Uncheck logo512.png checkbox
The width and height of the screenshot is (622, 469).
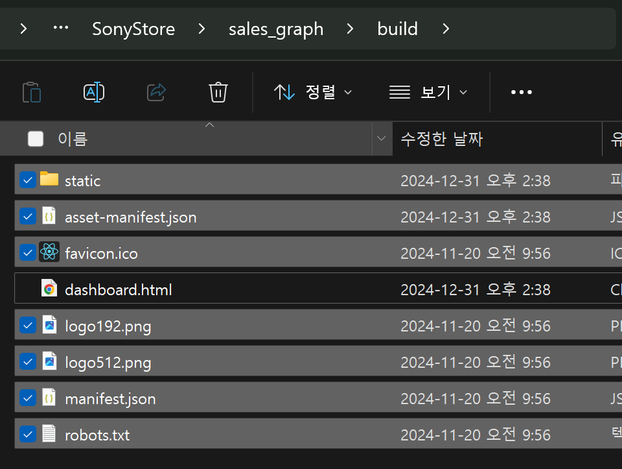click(28, 362)
